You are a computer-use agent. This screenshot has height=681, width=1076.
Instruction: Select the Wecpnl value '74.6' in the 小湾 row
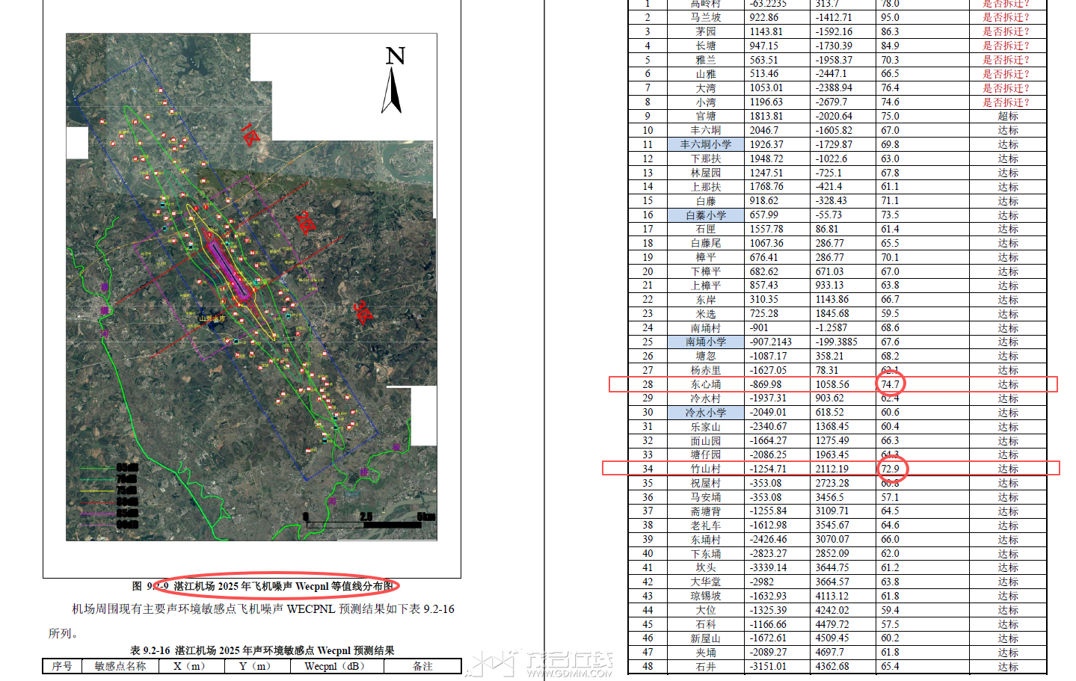(890, 102)
